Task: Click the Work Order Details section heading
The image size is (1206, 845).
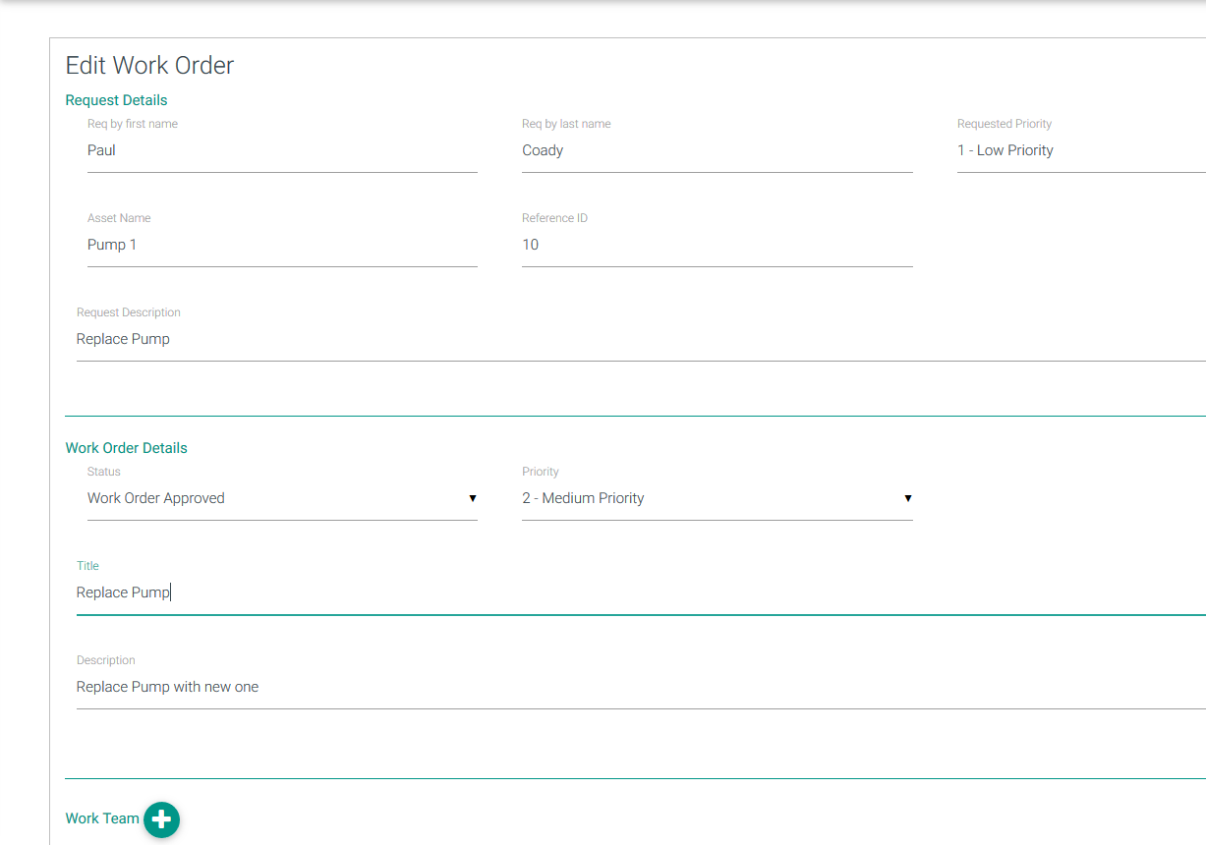Action: (x=126, y=448)
